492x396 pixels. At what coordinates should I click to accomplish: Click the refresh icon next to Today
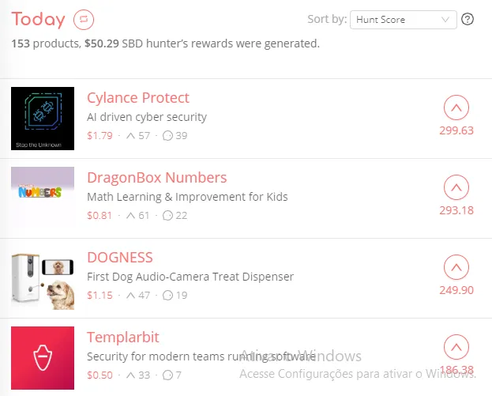83,19
